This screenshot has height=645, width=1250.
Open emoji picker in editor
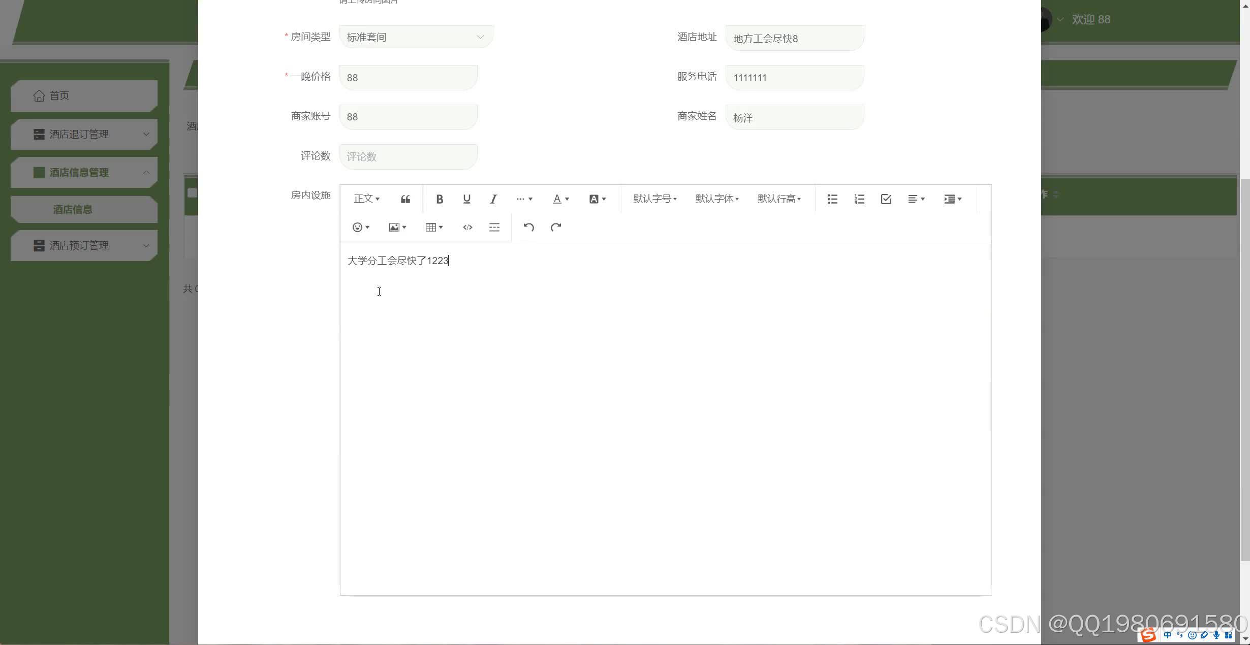360,227
